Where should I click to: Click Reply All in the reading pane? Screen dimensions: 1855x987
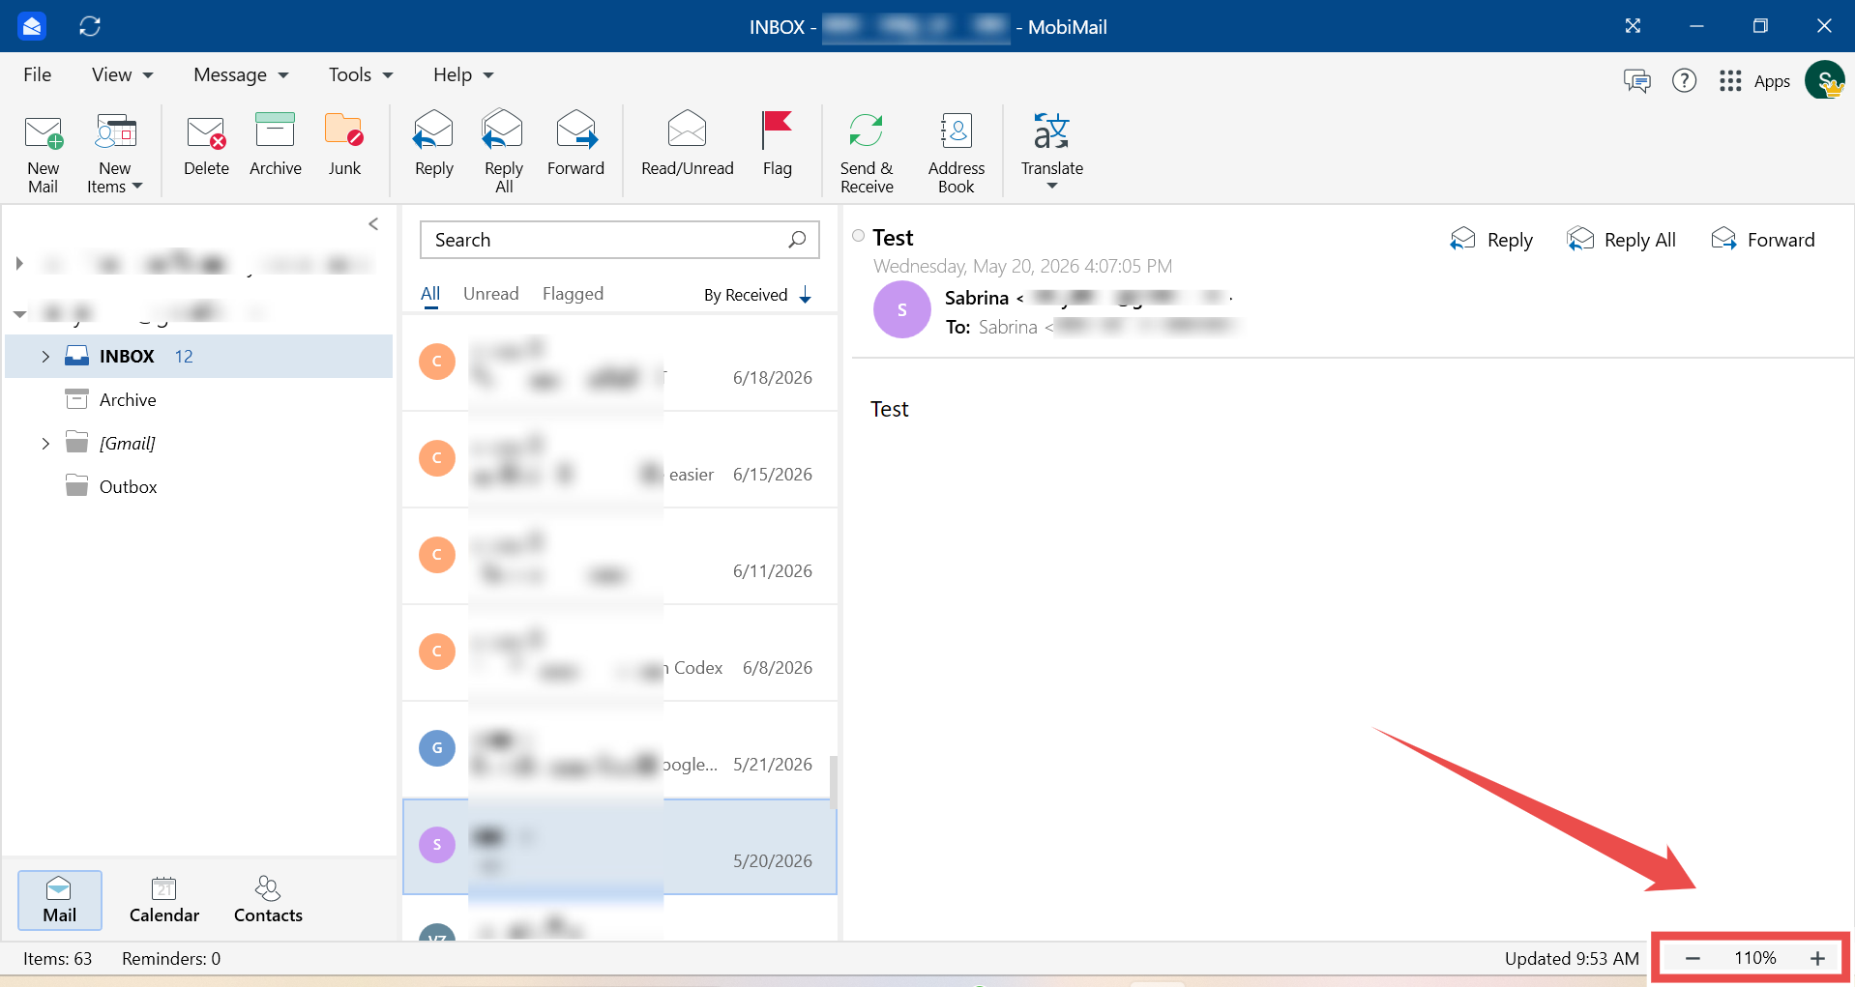pos(1621,240)
